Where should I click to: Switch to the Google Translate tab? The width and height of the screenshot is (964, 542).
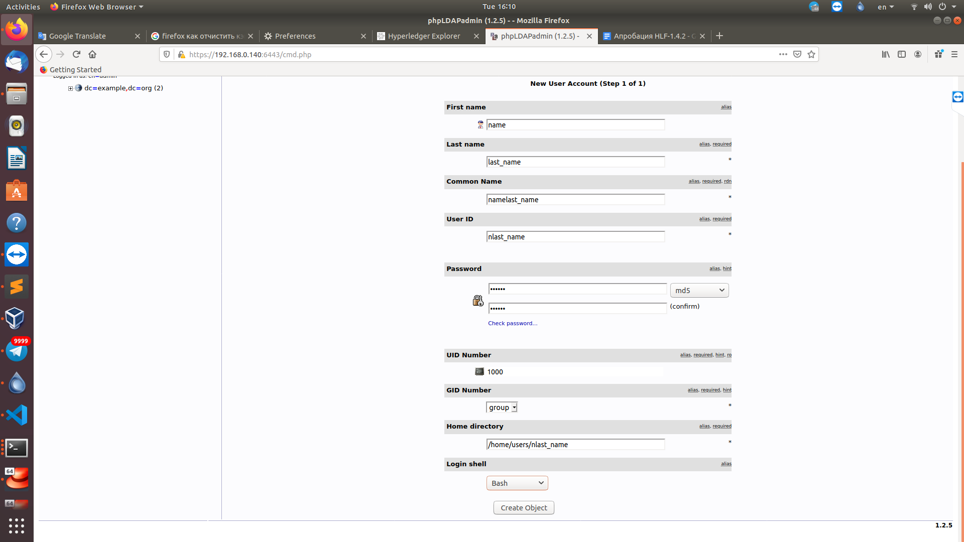[x=78, y=36]
